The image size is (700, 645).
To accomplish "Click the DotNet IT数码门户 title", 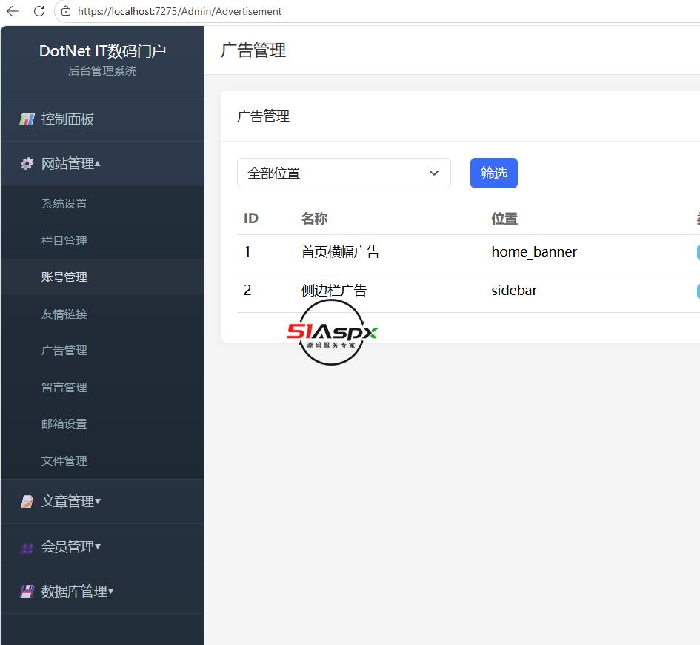I will pyautogui.click(x=102, y=51).
